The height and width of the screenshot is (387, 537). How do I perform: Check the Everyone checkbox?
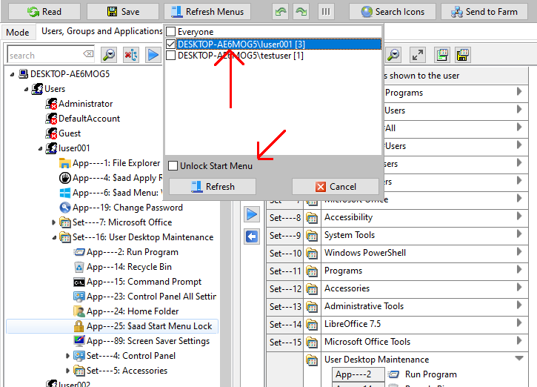coord(172,32)
